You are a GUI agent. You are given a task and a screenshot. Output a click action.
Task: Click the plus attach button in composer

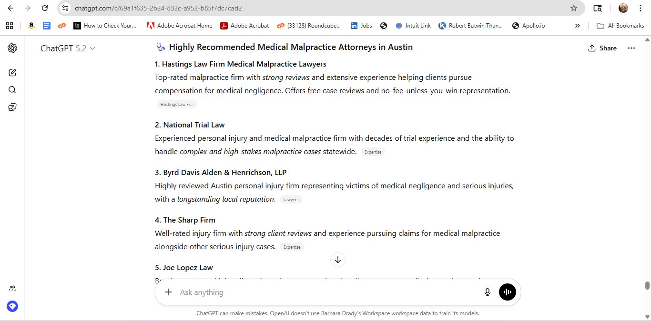pos(168,292)
